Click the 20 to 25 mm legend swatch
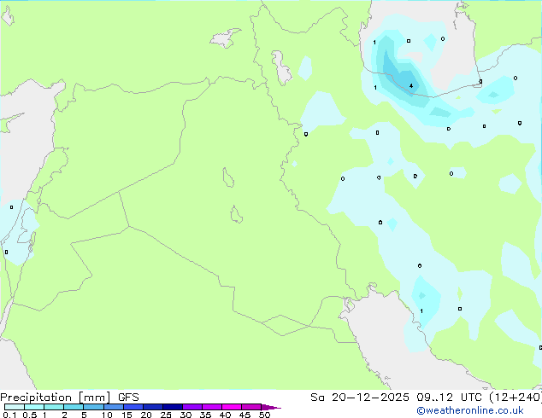The width and height of the screenshot is (542, 418). pyautogui.click(x=152, y=407)
